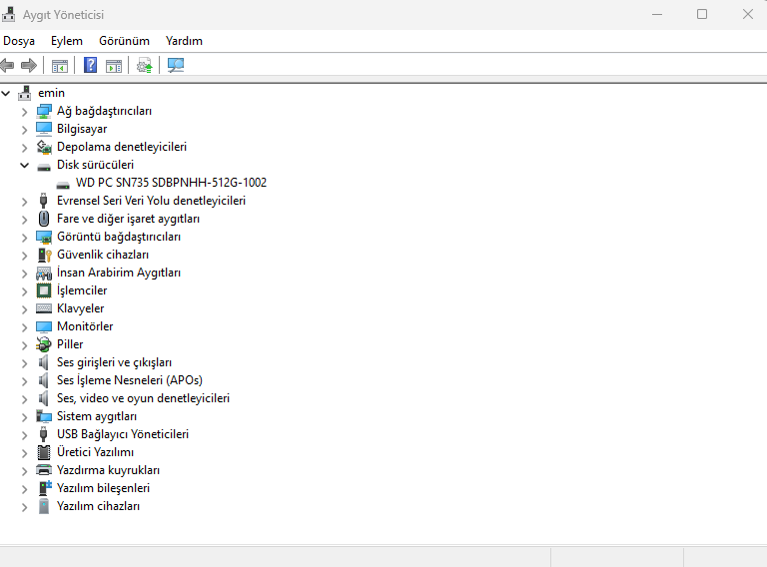Click the Yazdırma kuyrukları printer icon
767x567 pixels.
click(44, 470)
